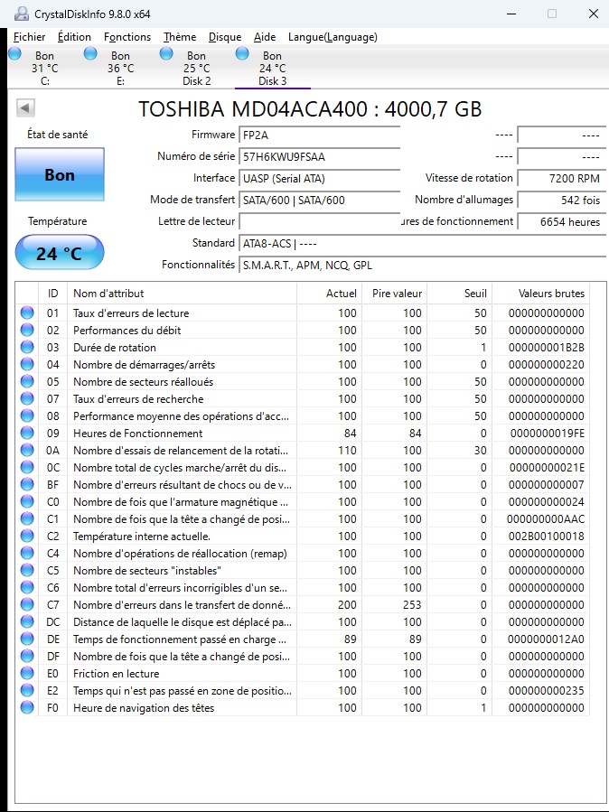Click raw value 0000000019FE
Image resolution: width=609 pixels, height=812 pixels.
pyautogui.click(x=547, y=433)
